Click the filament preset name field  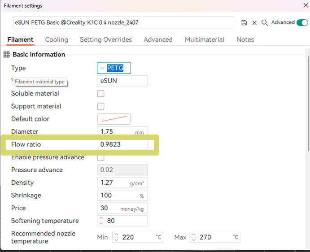(x=123, y=23)
